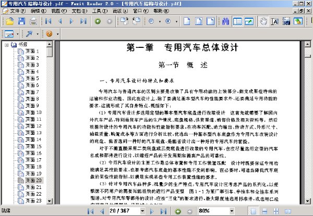Open a file with the folder icon
The height and width of the screenshot is (216, 313).
(9, 21)
